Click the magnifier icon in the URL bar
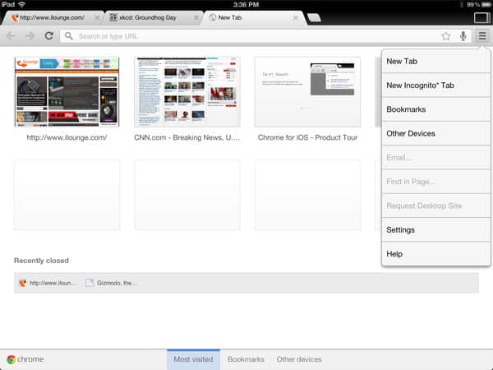 [68, 36]
